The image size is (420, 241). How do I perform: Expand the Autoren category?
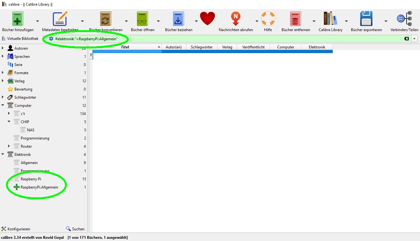tap(3, 48)
